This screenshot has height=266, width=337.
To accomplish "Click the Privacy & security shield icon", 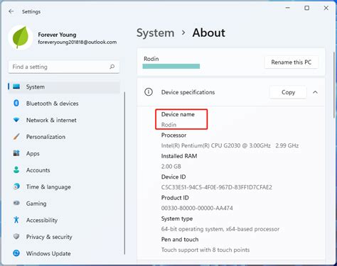I will pyautogui.click(x=16, y=236).
